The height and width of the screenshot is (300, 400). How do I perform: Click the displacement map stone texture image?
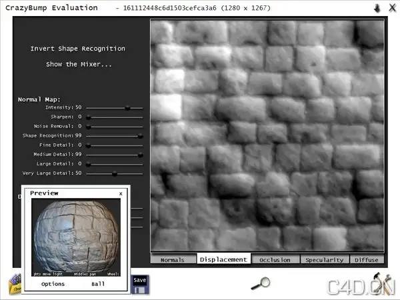(x=267, y=135)
